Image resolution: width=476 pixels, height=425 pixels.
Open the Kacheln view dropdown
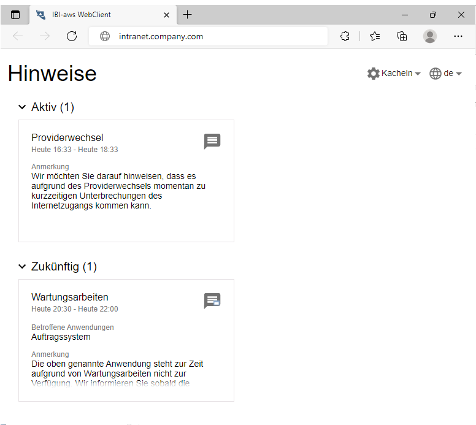pyautogui.click(x=394, y=74)
